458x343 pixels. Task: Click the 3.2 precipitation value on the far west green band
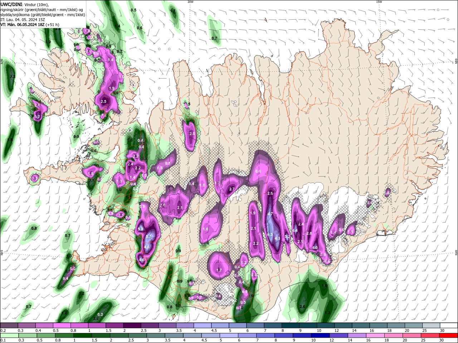[x=13, y=76]
